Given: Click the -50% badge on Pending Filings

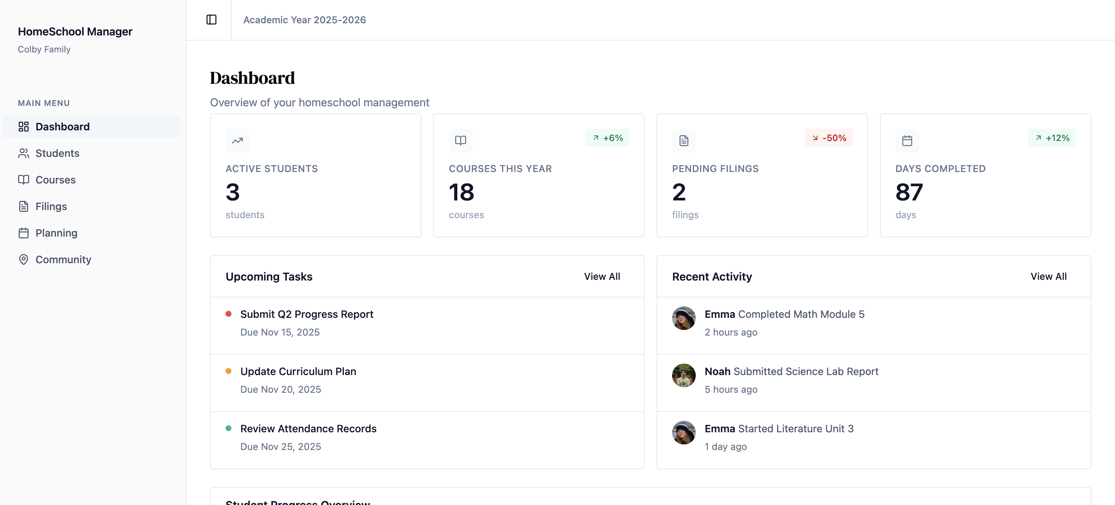Looking at the screenshot, I should click(828, 138).
